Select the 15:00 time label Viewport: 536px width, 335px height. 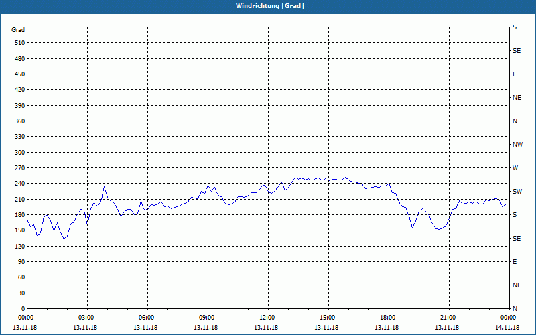[x=328, y=318]
